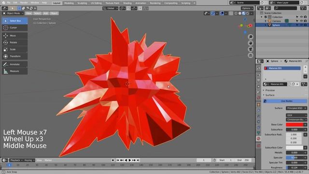Click the Blender logo icon
This screenshot has width=309, height=174.
coord(3,3)
